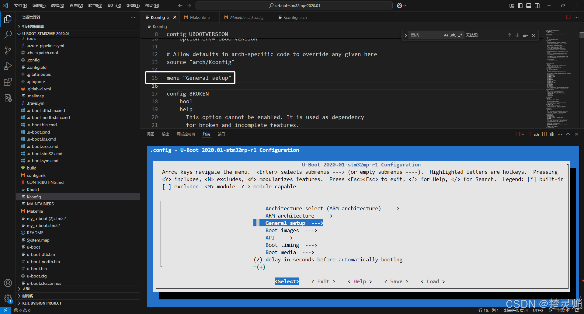Viewport: 584px width, 314px height.
Task: Expand the 大纲 outline section
Action: pos(78,289)
